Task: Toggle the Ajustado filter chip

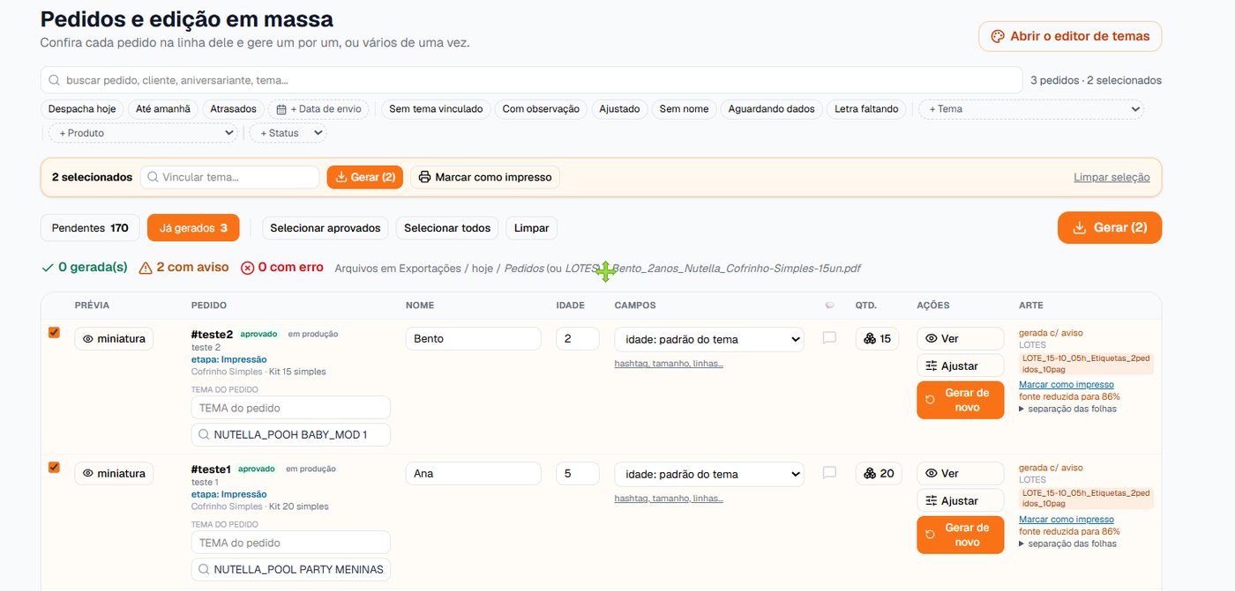Action: click(620, 109)
